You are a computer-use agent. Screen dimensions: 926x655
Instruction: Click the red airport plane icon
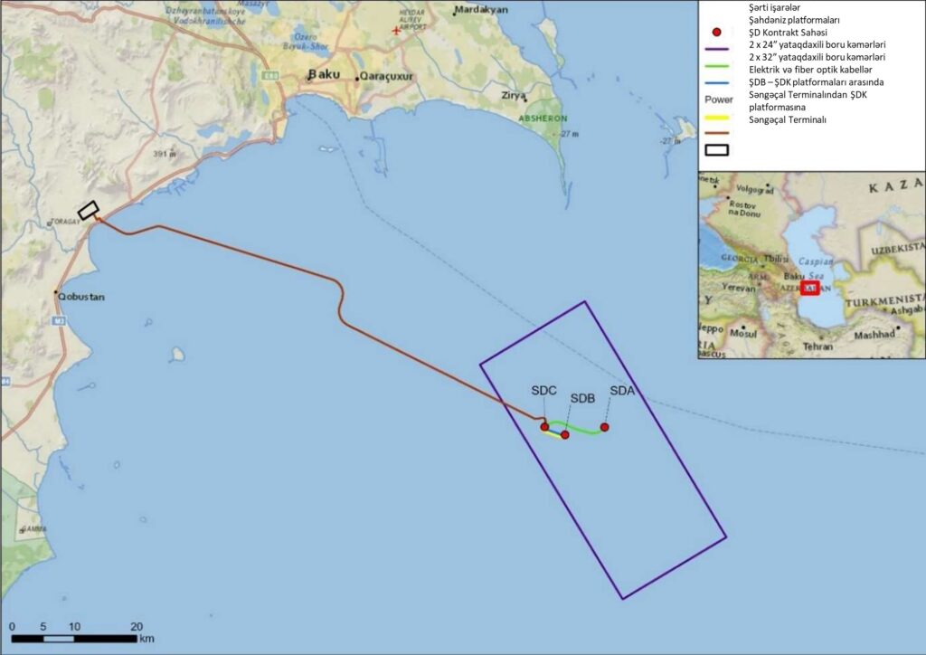point(395,31)
